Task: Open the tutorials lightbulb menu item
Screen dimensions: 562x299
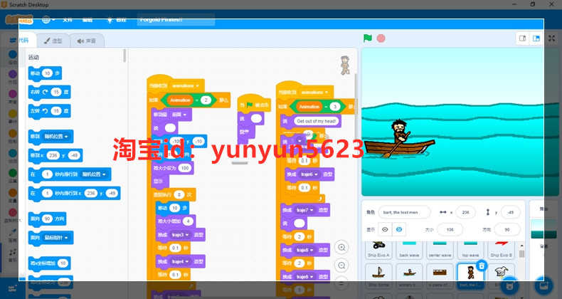Action: (x=117, y=20)
